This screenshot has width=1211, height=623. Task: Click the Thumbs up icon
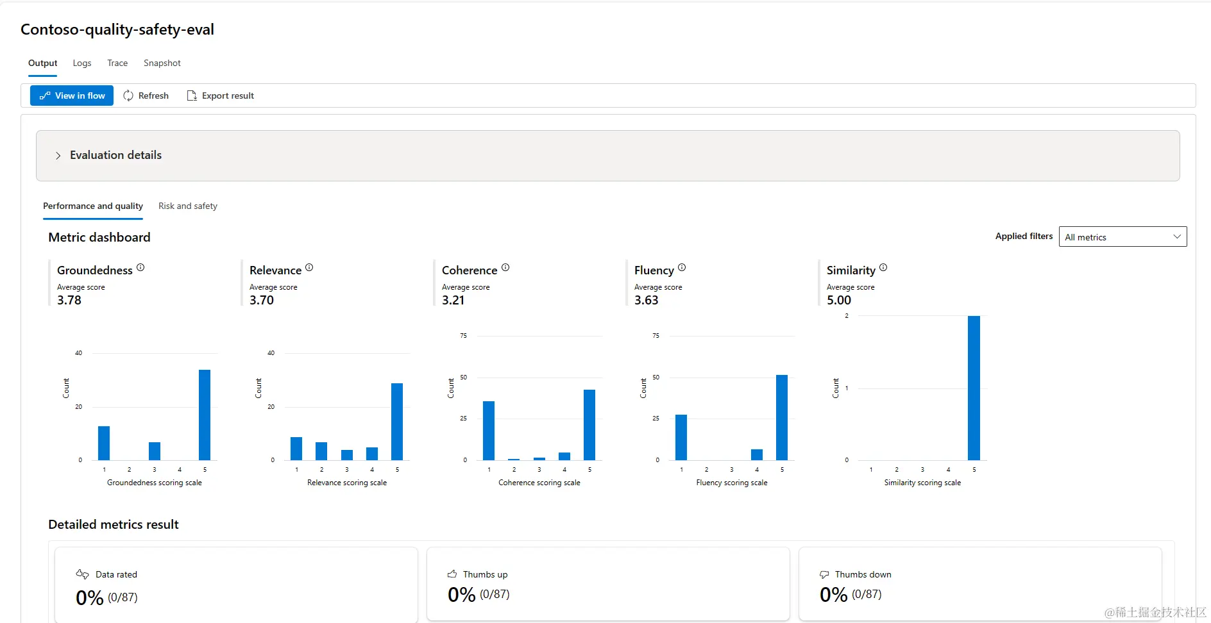click(x=452, y=574)
